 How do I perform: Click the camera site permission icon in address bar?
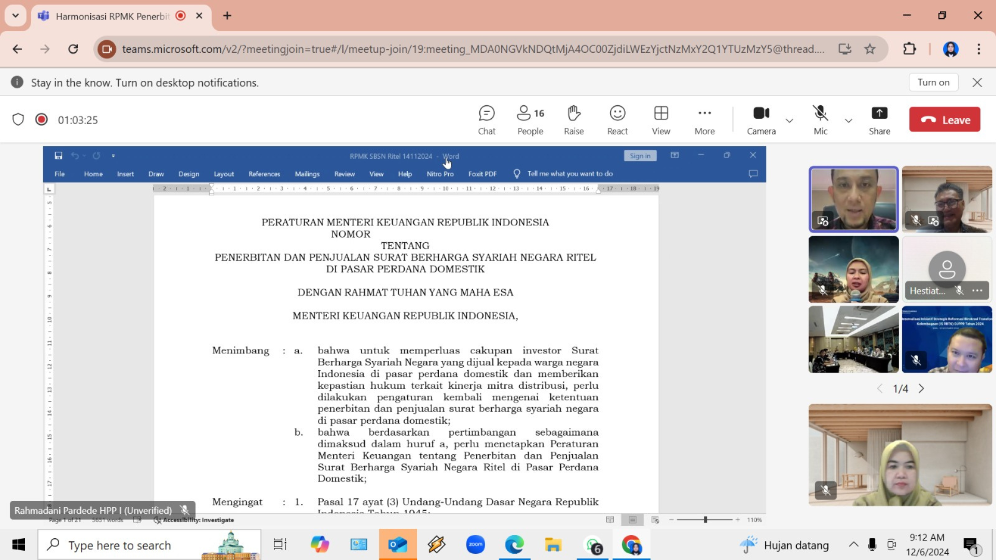click(x=107, y=49)
